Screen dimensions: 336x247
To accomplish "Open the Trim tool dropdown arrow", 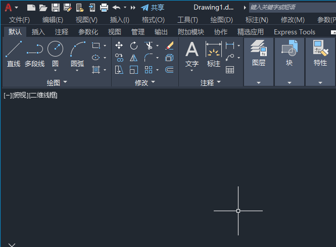I will coord(158,45).
